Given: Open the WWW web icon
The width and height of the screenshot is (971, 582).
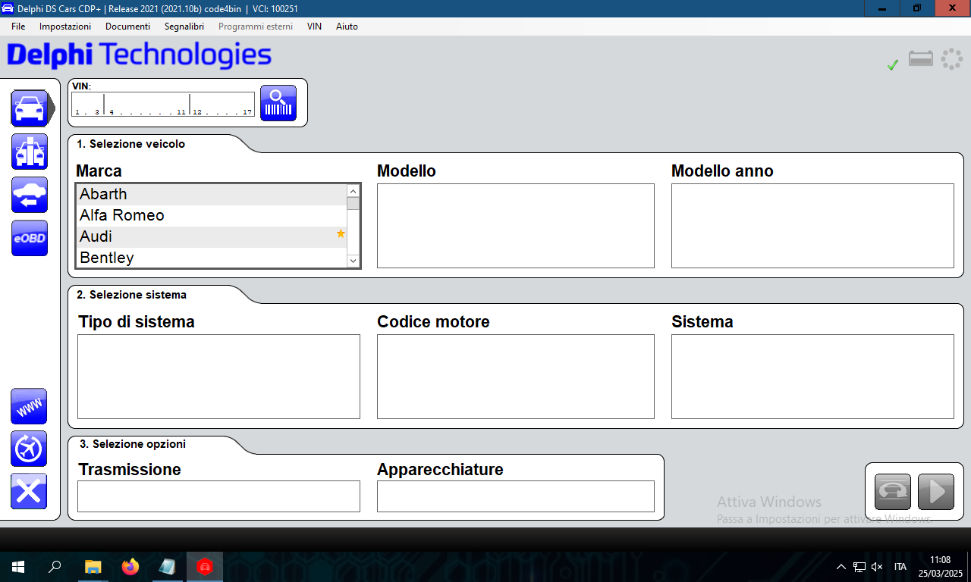Looking at the screenshot, I should 29,407.
